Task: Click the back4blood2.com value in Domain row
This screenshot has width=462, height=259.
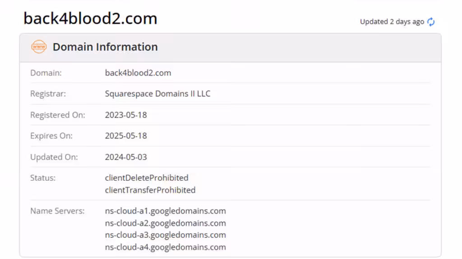Action: coord(138,73)
